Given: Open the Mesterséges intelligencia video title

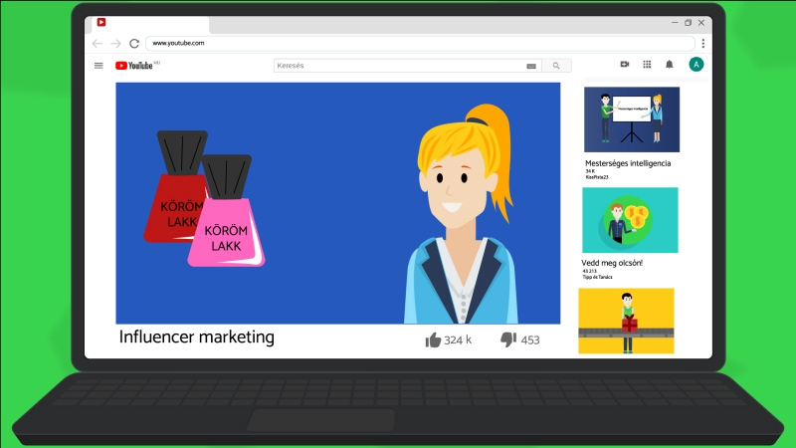Looking at the screenshot, I should click(x=628, y=162).
